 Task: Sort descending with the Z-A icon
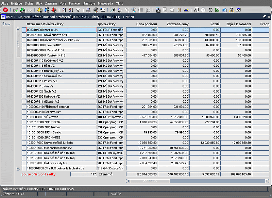(71, 10)
